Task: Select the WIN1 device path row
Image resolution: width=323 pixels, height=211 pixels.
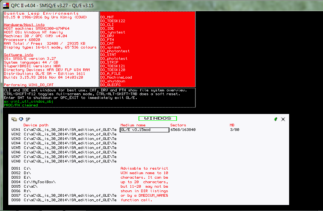Action: pyautogui.click(x=64, y=130)
